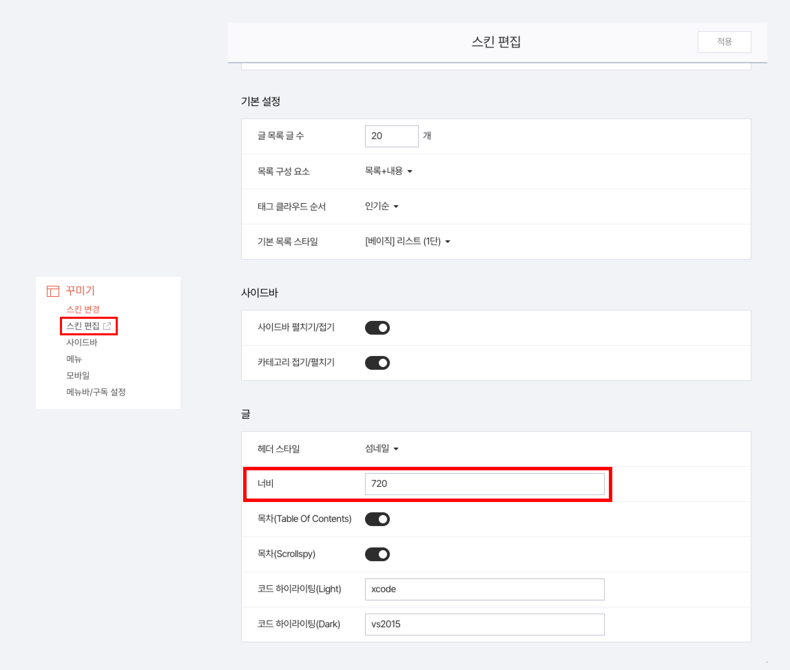Open 모바일 settings menu item
The width and height of the screenshot is (790, 670).
(78, 375)
